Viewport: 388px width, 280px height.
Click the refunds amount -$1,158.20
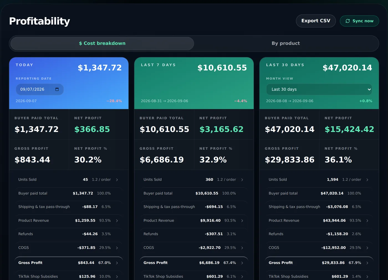coord(337,234)
